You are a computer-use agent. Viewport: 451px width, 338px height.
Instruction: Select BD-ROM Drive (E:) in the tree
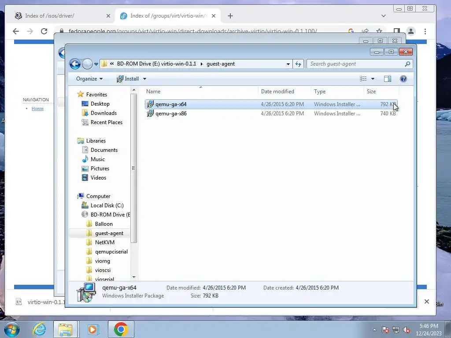110,215
